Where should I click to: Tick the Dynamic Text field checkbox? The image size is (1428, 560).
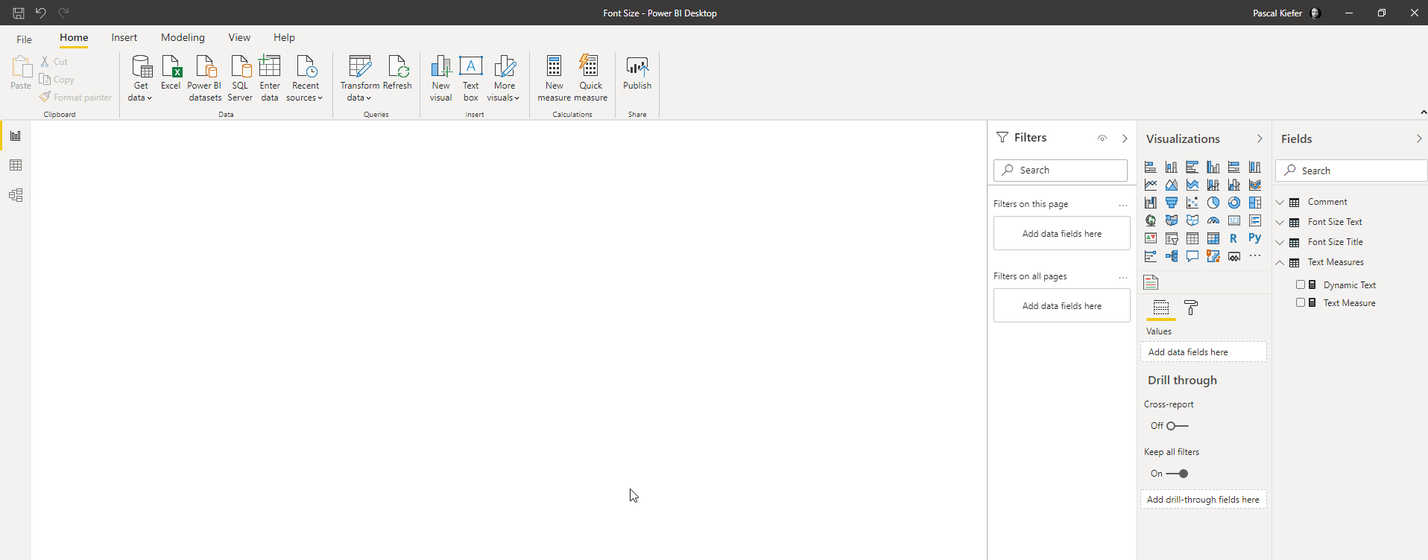[x=1301, y=284]
